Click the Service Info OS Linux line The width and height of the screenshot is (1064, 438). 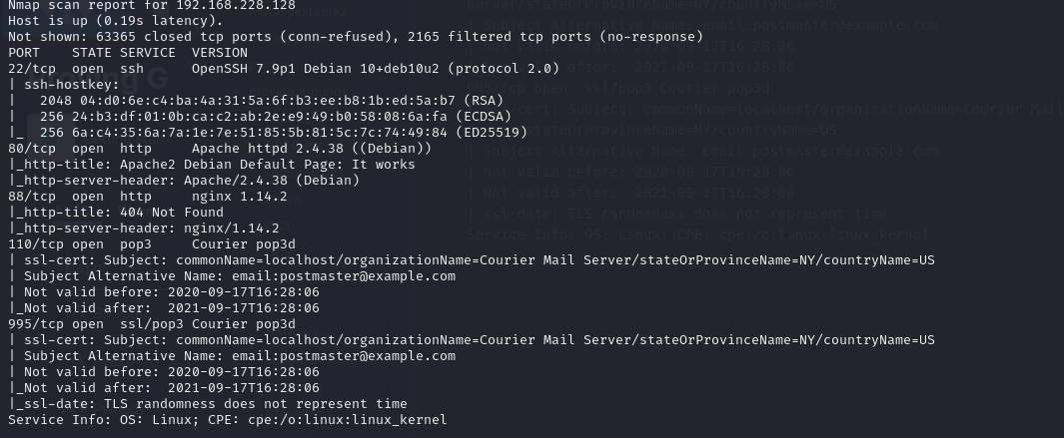click(x=225, y=420)
